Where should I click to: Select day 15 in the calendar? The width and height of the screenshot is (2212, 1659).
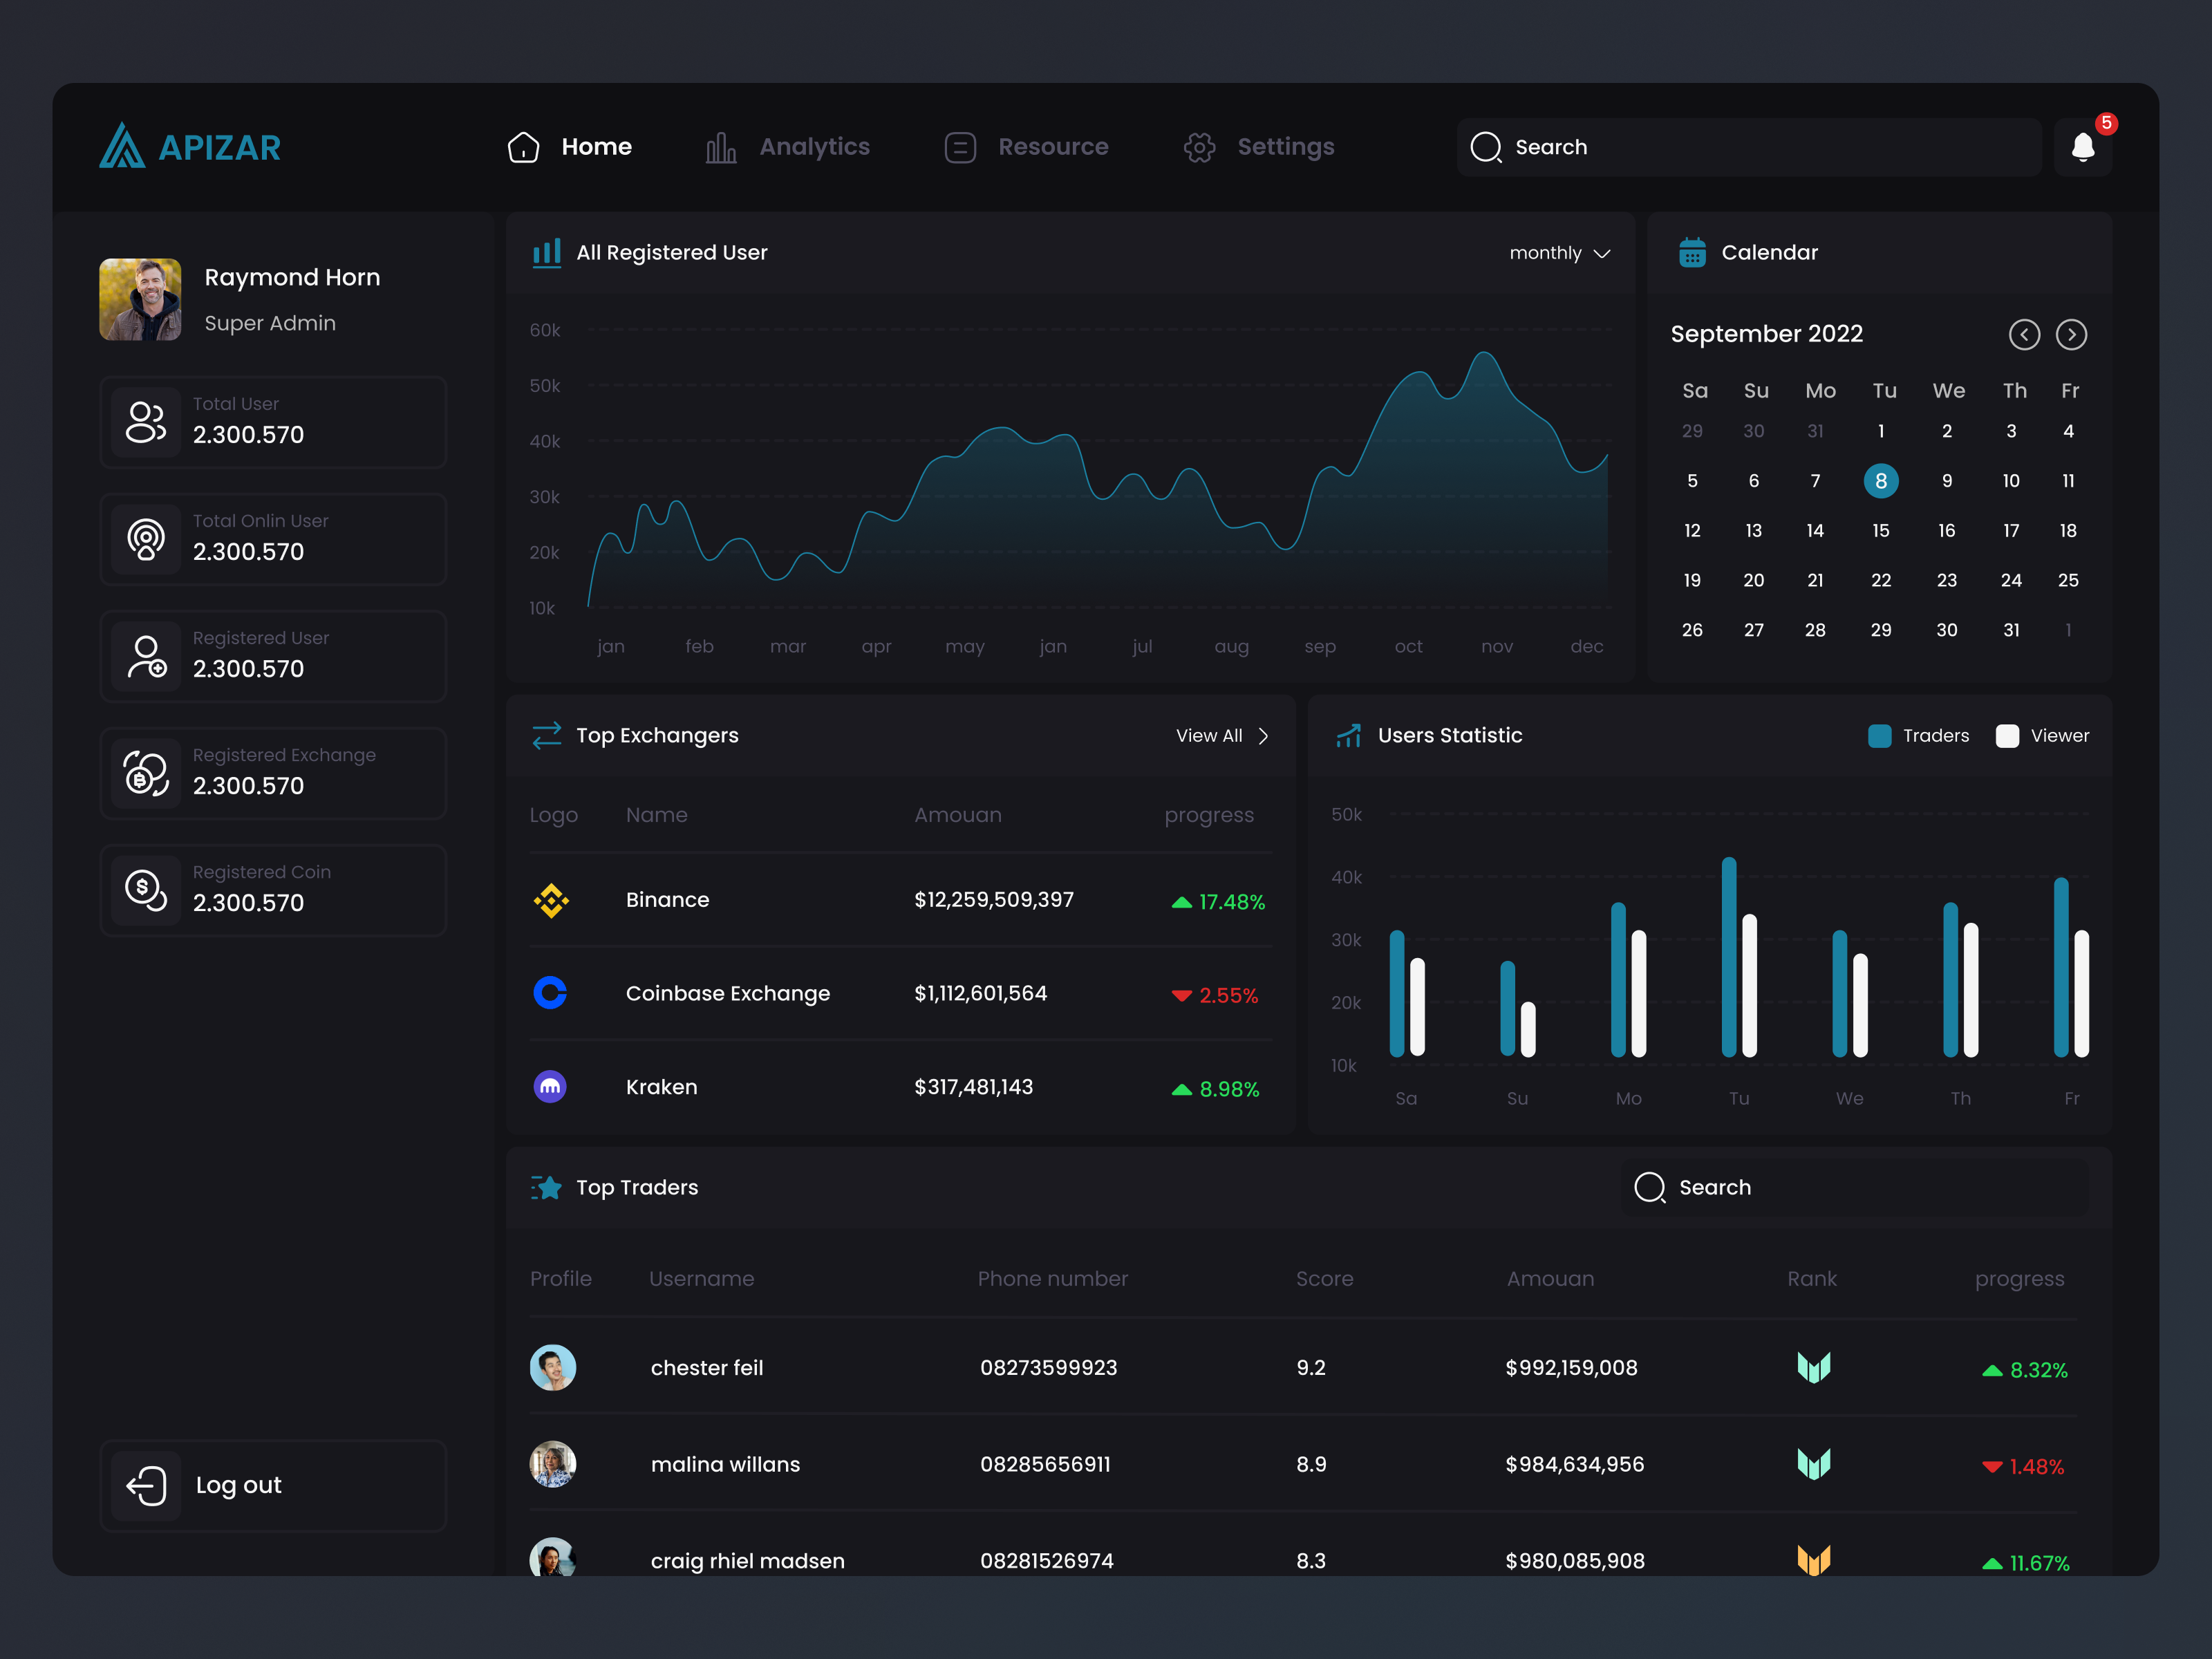tap(1880, 531)
